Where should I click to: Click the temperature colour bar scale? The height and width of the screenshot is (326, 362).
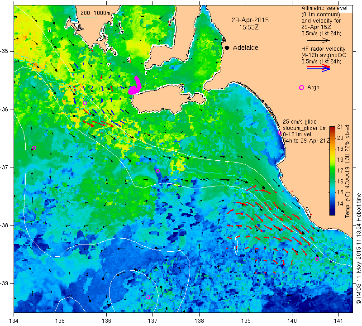coord(332,171)
